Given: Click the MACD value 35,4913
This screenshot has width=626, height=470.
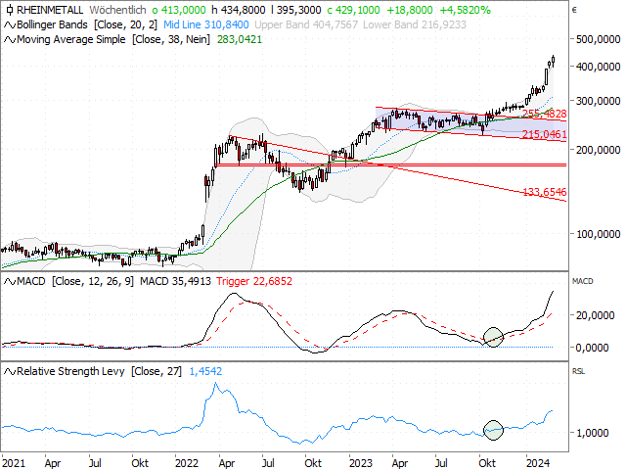Looking at the screenshot, I should (175, 281).
